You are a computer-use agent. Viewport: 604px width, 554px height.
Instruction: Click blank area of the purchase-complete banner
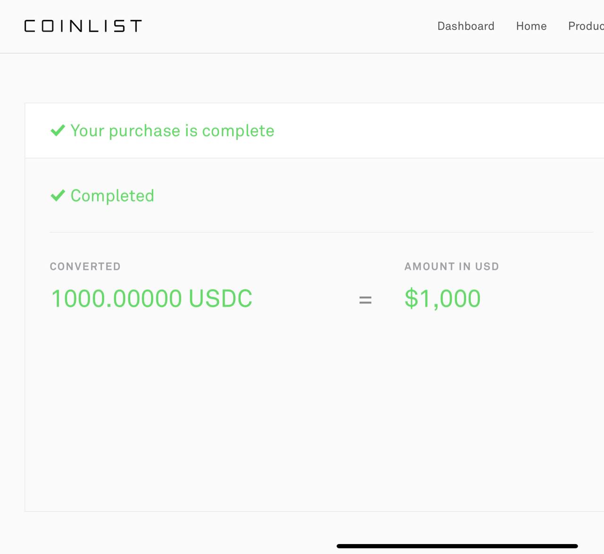[x=425, y=131]
